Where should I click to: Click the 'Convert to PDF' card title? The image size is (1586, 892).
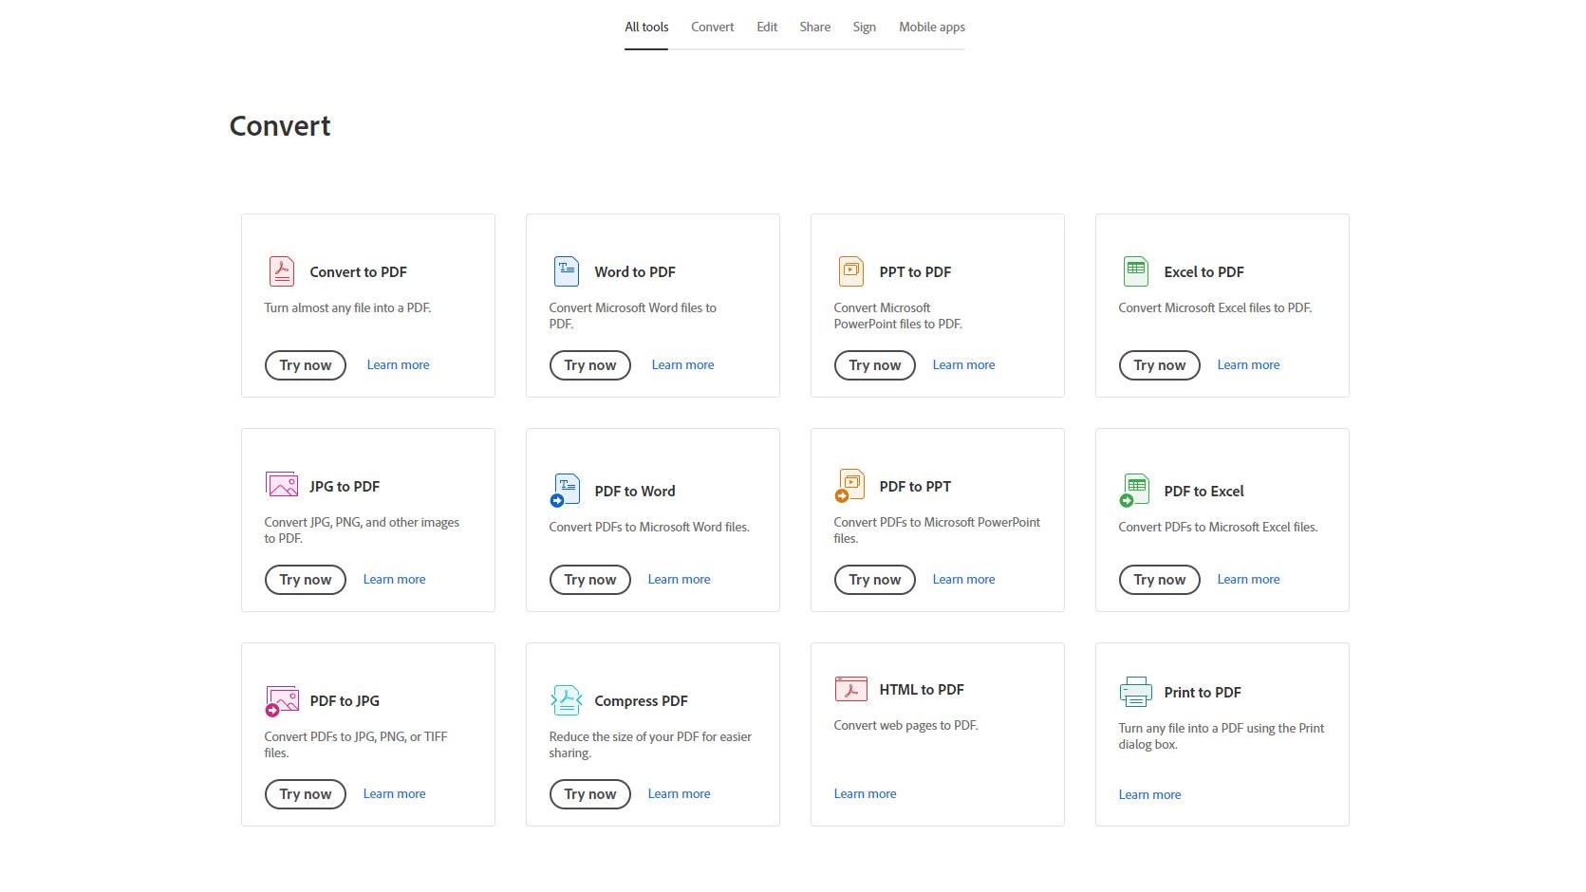click(x=358, y=271)
